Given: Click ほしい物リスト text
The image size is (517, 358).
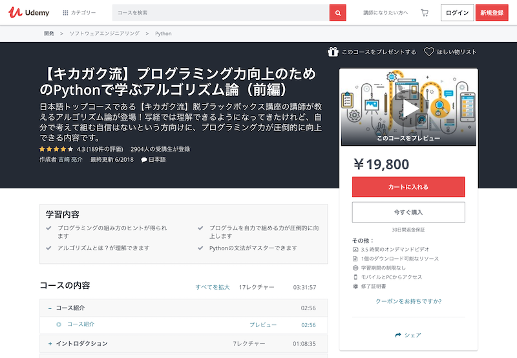Looking at the screenshot, I should tap(457, 52).
